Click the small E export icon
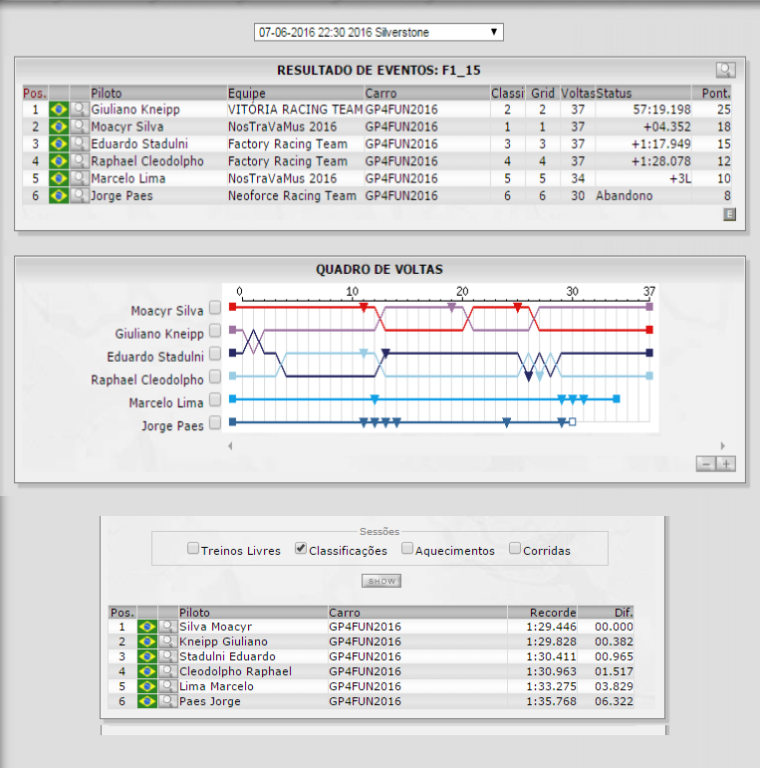This screenshot has height=768, width=760. pos(728,213)
